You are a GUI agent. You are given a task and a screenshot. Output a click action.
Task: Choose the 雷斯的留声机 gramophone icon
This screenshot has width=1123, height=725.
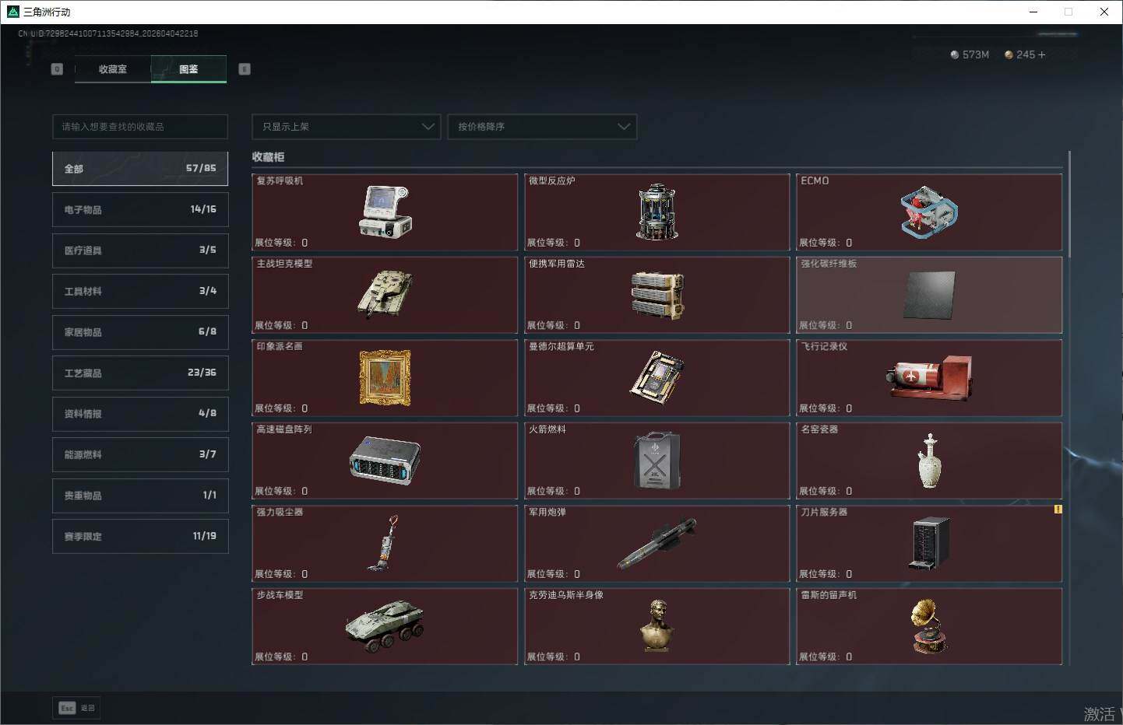[929, 626]
